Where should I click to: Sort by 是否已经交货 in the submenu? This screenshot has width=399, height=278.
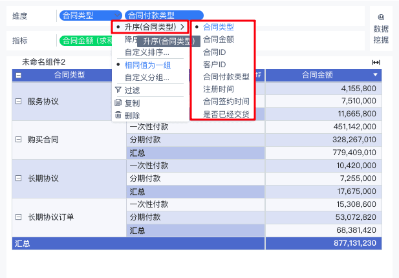[226, 114]
